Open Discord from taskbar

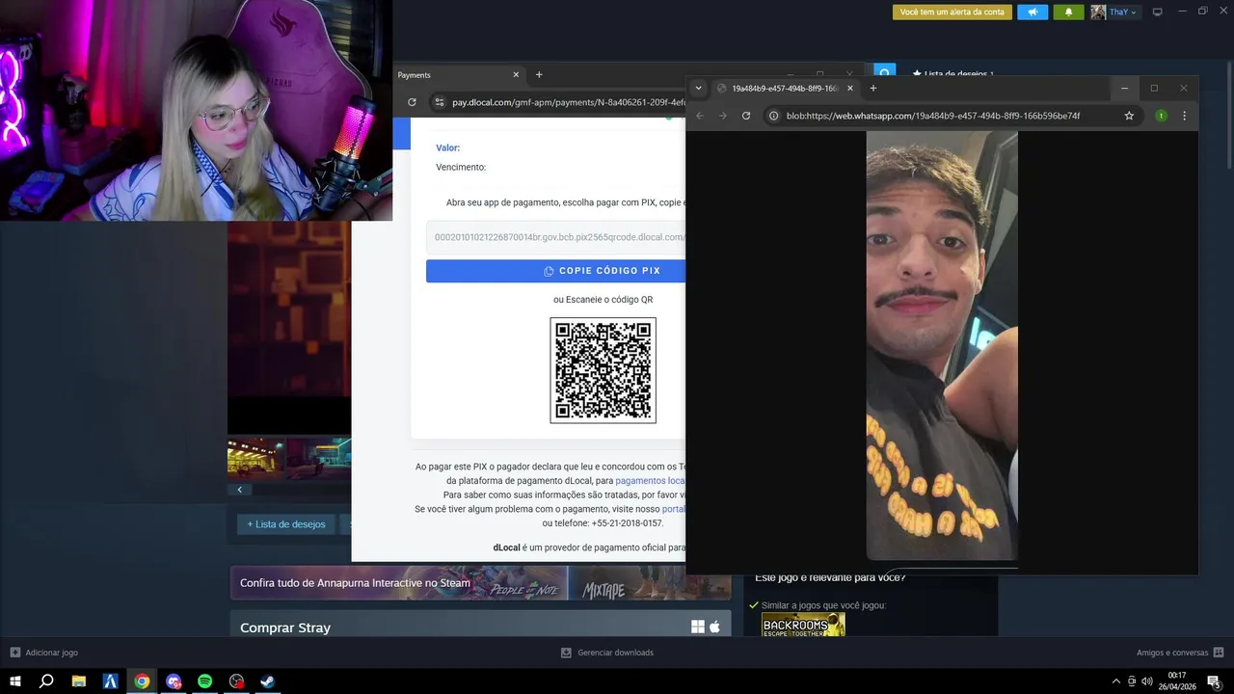(x=174, y=681)
